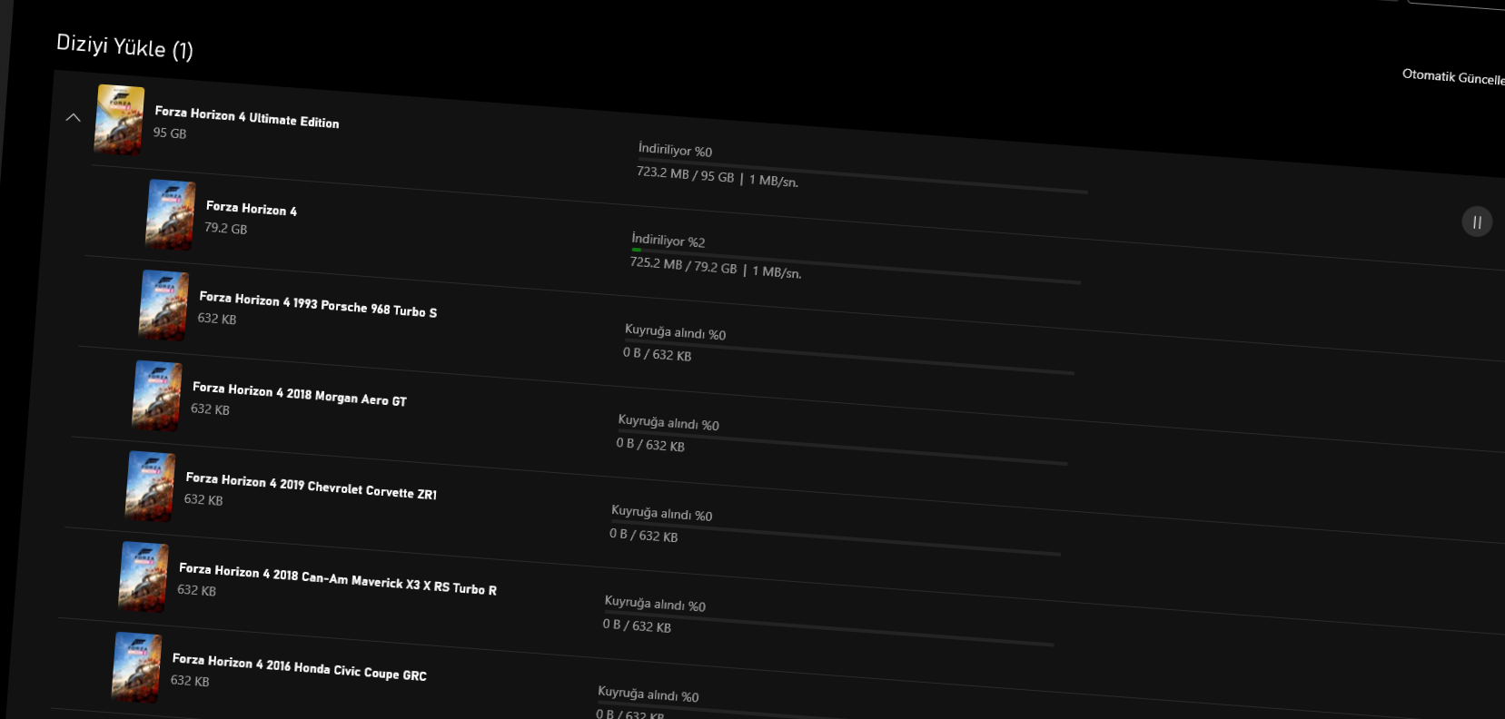Click the Porsche 968 Turbo S queued status
The height and width of the screenshot is (719, 1505).
(x=676, y=332)
